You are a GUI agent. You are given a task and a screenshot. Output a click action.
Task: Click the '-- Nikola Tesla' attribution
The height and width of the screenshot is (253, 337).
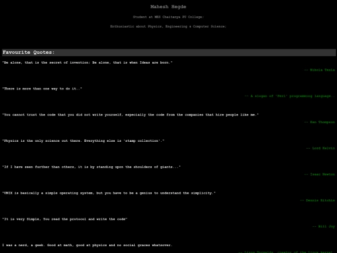pos(320,70)
